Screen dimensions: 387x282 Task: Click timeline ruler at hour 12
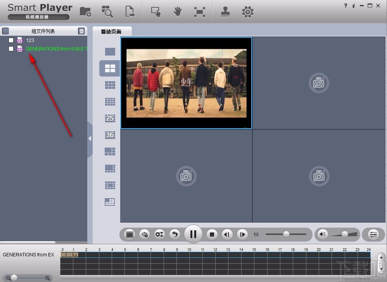[x=215, y=250]
